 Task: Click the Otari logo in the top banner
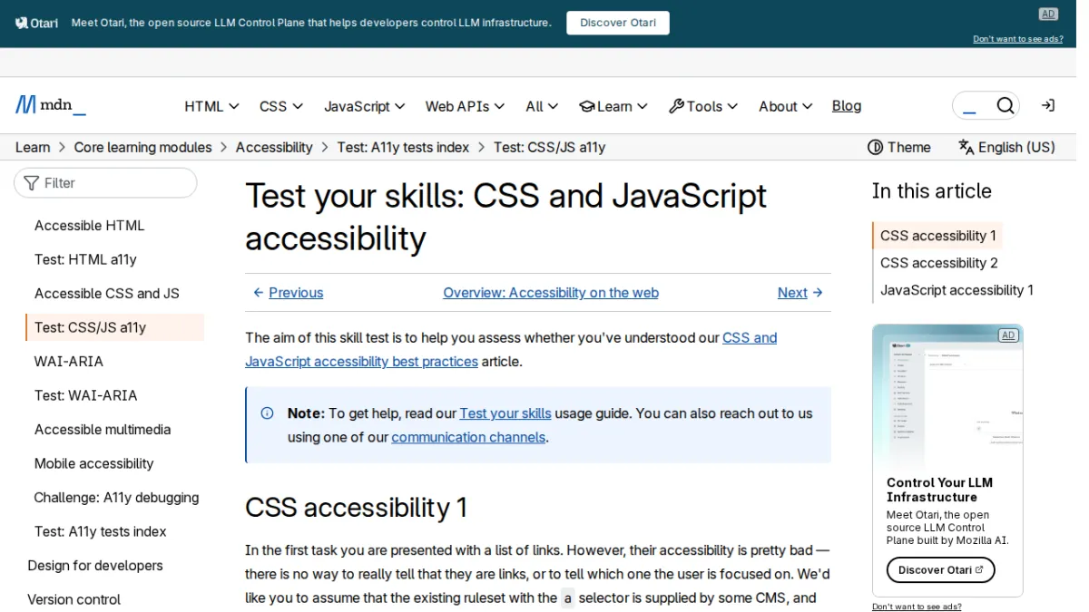coord(37,23)
